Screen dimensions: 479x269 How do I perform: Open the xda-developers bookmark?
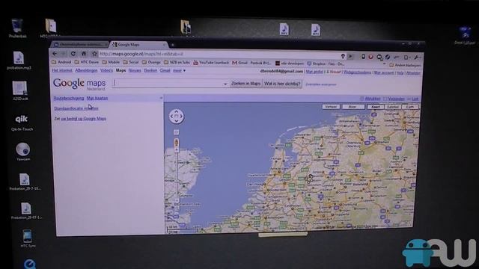pyautogui.click(x=290, y=64)
